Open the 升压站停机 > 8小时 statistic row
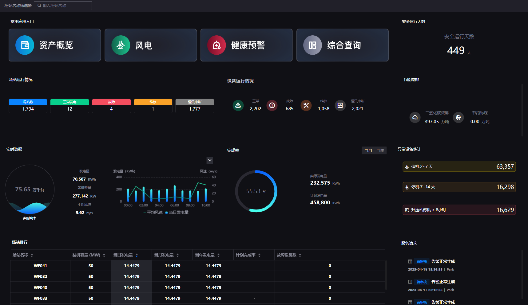 [x=459, y=210]
